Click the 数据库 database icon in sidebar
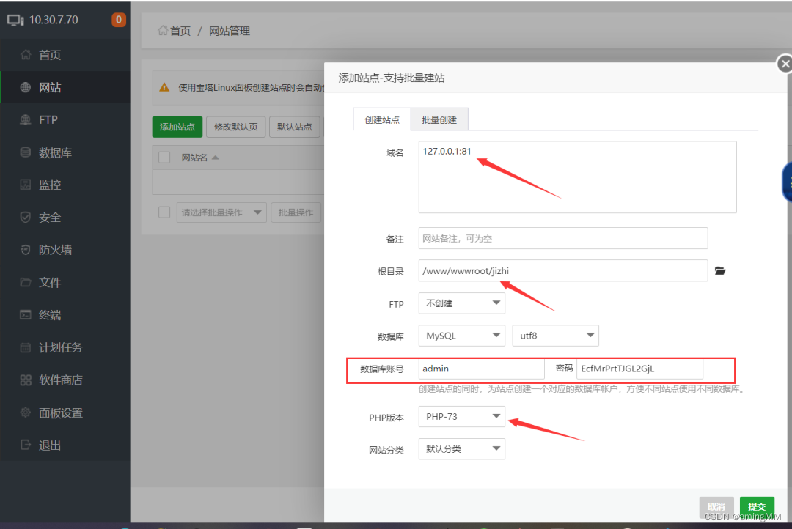Screen dimensions: 792x529 pos(26,152)
